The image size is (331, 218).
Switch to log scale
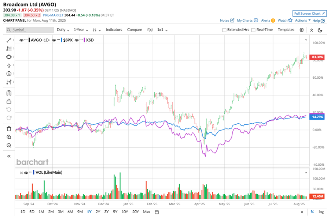[x=321, y=212]
